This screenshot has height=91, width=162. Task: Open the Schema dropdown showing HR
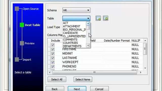(76, 10)
